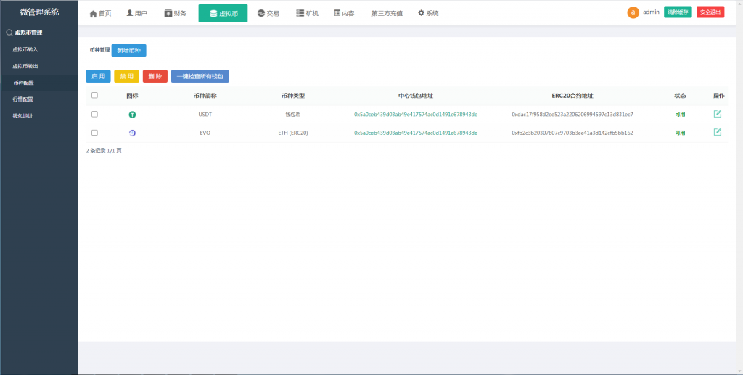This screenshot has width=743, height=375.
Task: Open the 用户 user navigation item
Action: 136,14
